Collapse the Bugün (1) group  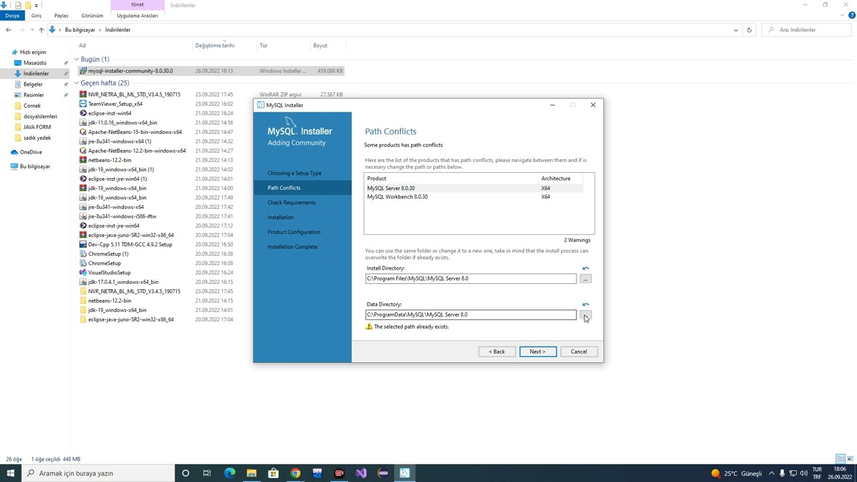tap(76, 60)
